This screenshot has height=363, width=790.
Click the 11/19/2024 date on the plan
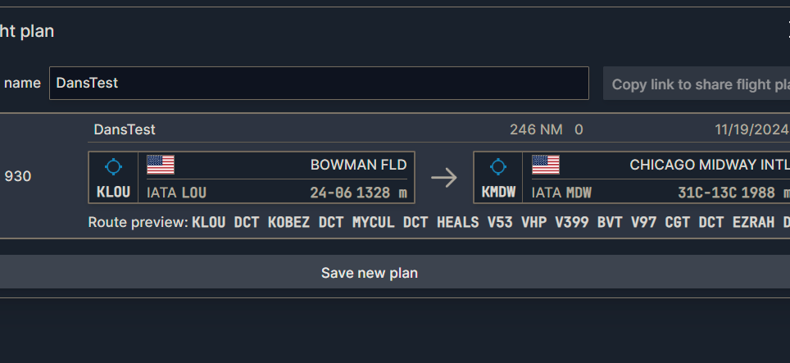click(751, 129)
